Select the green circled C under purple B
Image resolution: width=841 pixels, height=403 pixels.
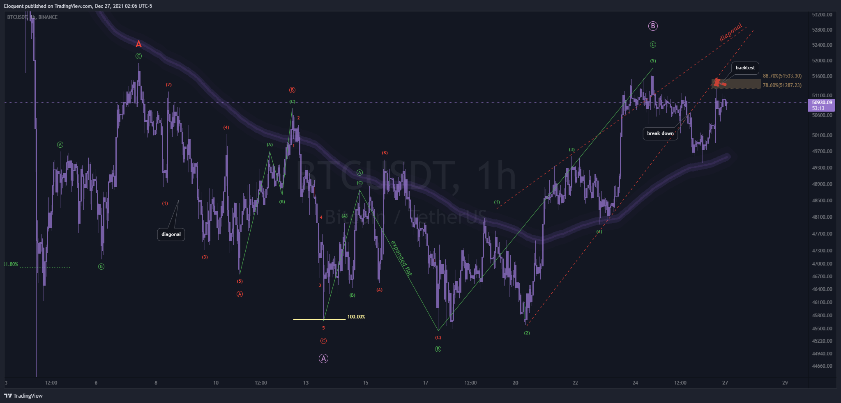click(653, 45)
